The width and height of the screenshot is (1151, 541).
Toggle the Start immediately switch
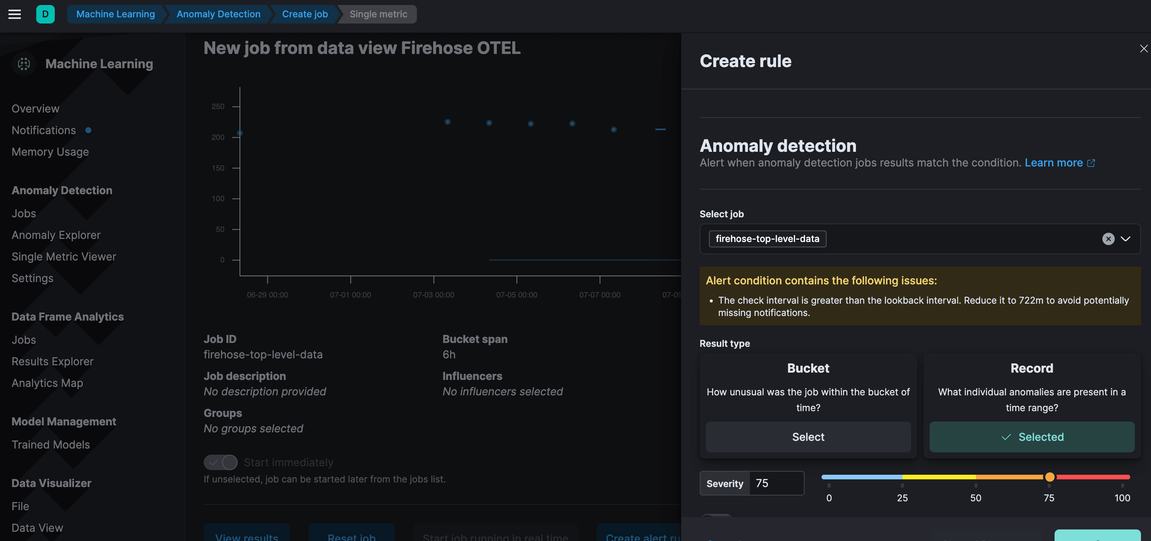pyautogui.click(x=219, y=462)
